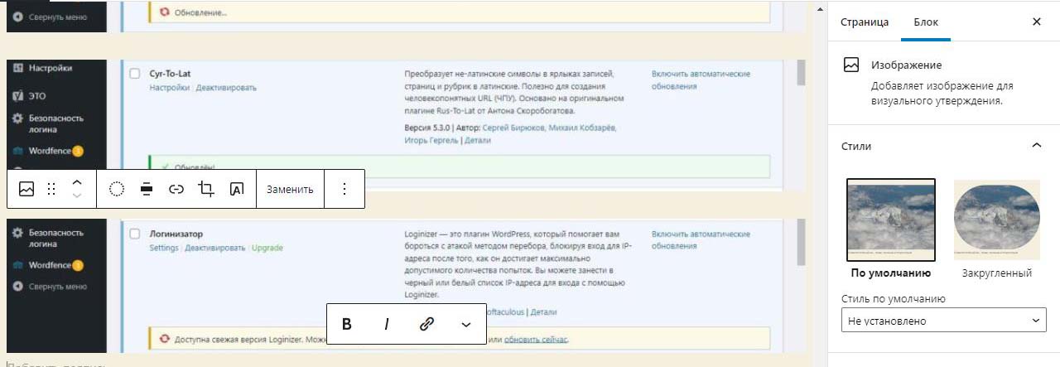Click the image block type icon
The image size is (1060, 367).
tap(26, 189)
